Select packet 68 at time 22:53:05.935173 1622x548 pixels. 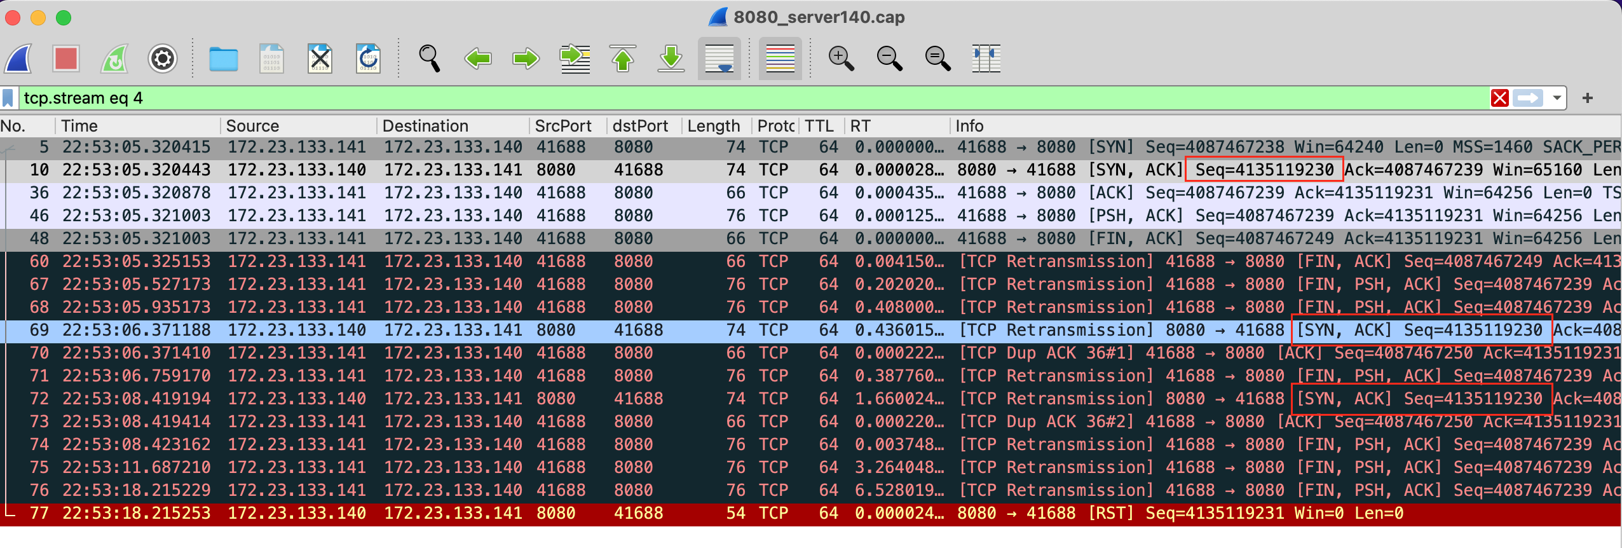click(x=810, y=307)
